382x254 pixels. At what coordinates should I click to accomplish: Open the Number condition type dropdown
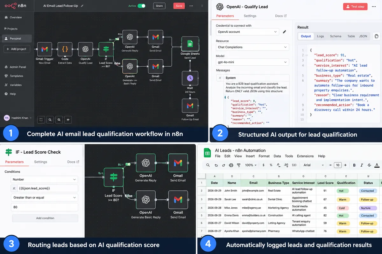[x=45, y=179]
